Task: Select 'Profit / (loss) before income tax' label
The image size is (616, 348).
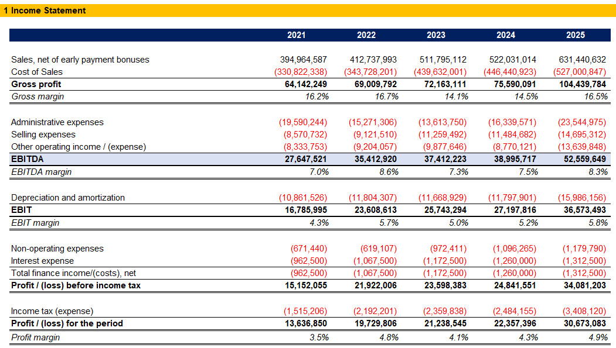Action: point(76,285)
